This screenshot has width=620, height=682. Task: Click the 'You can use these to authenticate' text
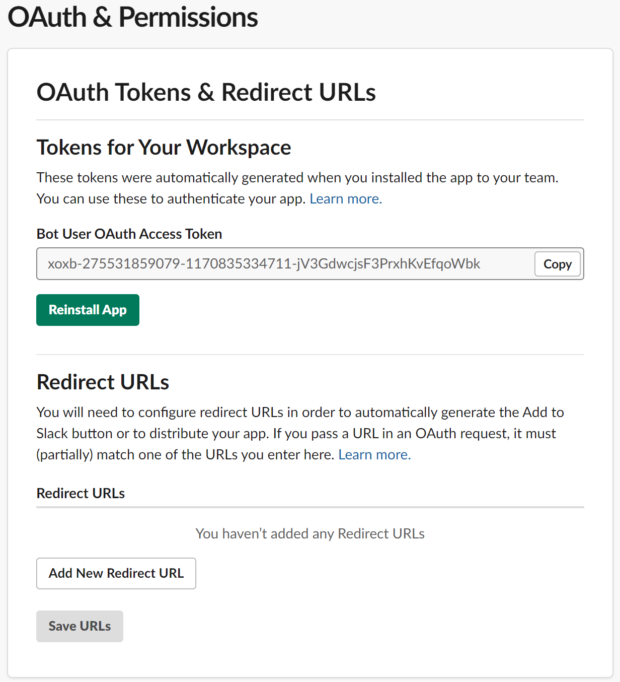[x=171, y=199]
